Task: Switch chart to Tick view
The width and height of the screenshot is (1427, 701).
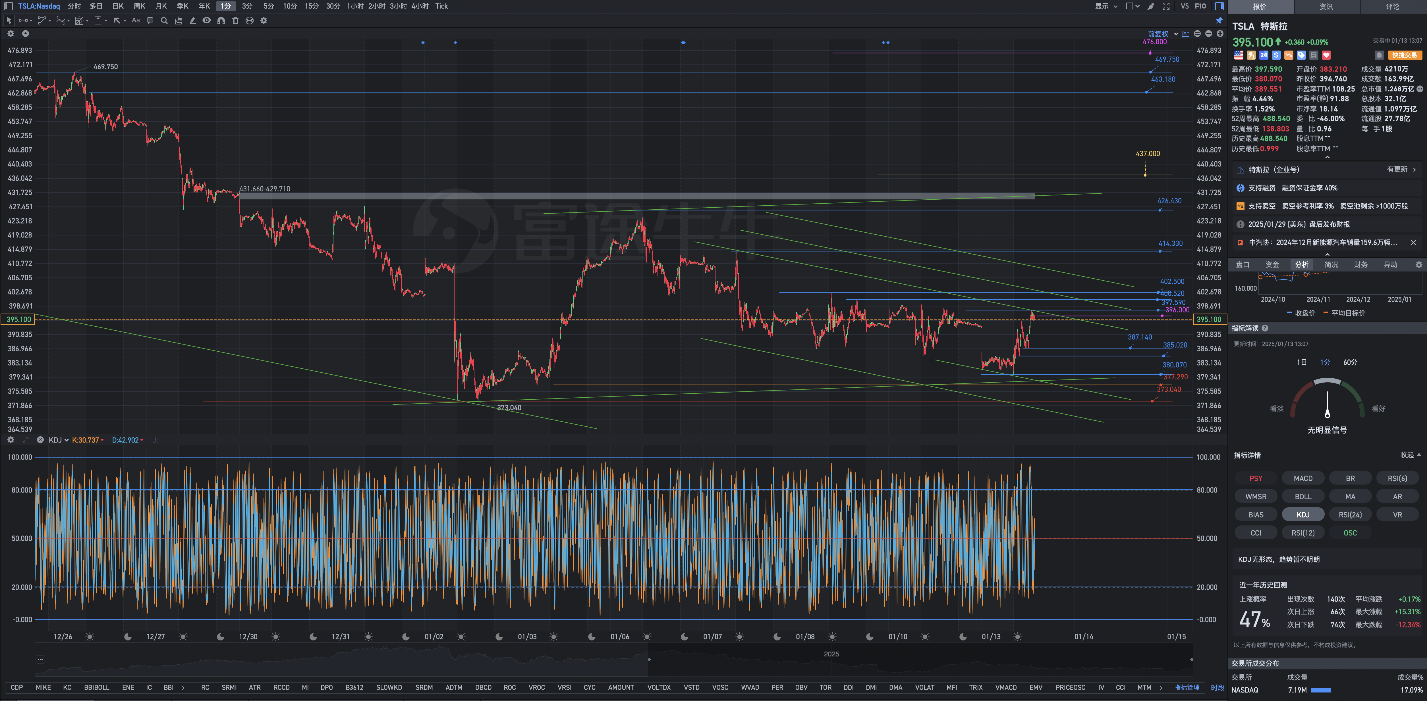Action: tap(441, 6)
